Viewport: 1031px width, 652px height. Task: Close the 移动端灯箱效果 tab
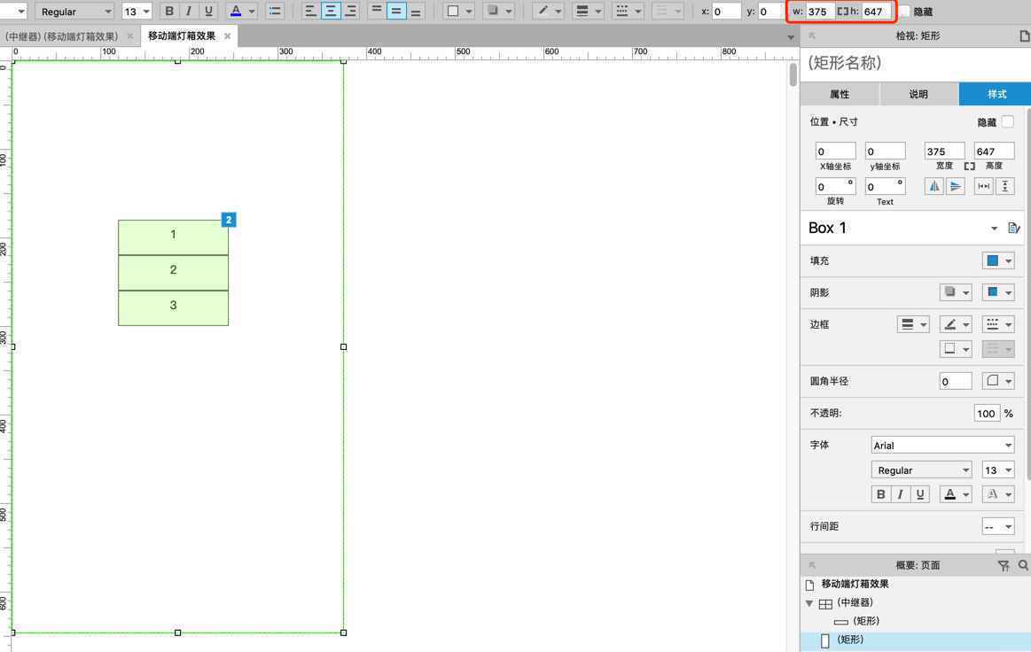click(228, 36)
